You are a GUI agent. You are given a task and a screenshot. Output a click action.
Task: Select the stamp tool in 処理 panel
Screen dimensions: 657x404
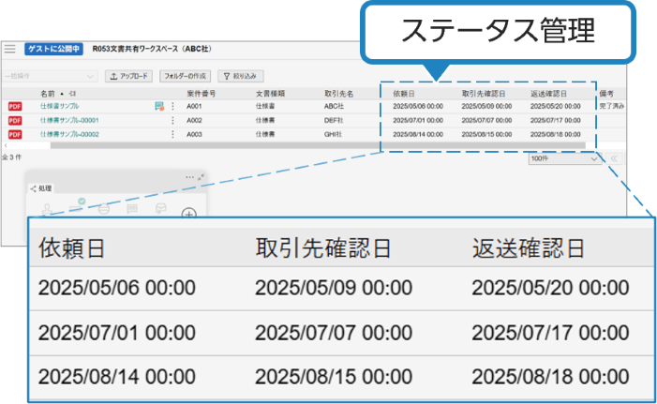click(x=47, y=209)
